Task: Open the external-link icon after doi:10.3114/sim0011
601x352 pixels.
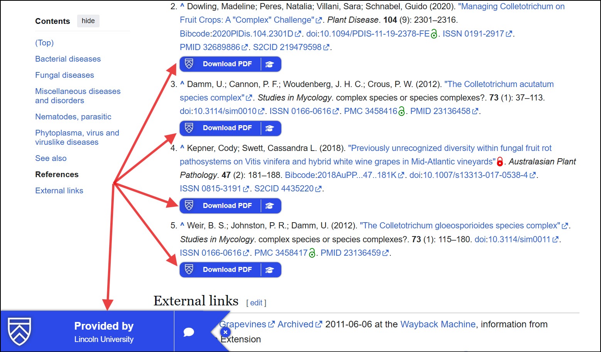Action: pyautogui.click(x=555, y=239)
